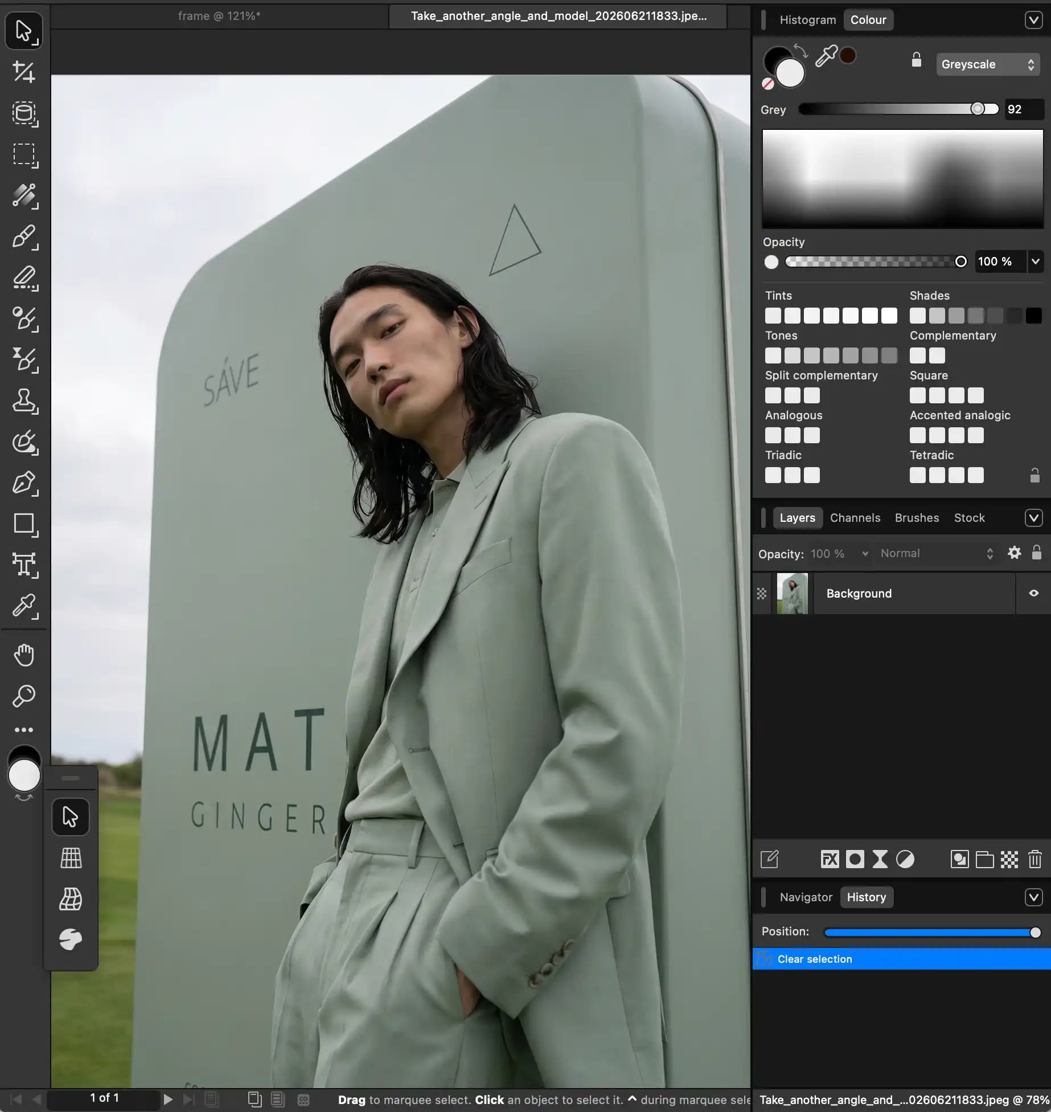Image resolution: width=1051 pixels, height=1112 pixels.
Task: Activate the dashed cylinder selection tool
Action: 24,113
